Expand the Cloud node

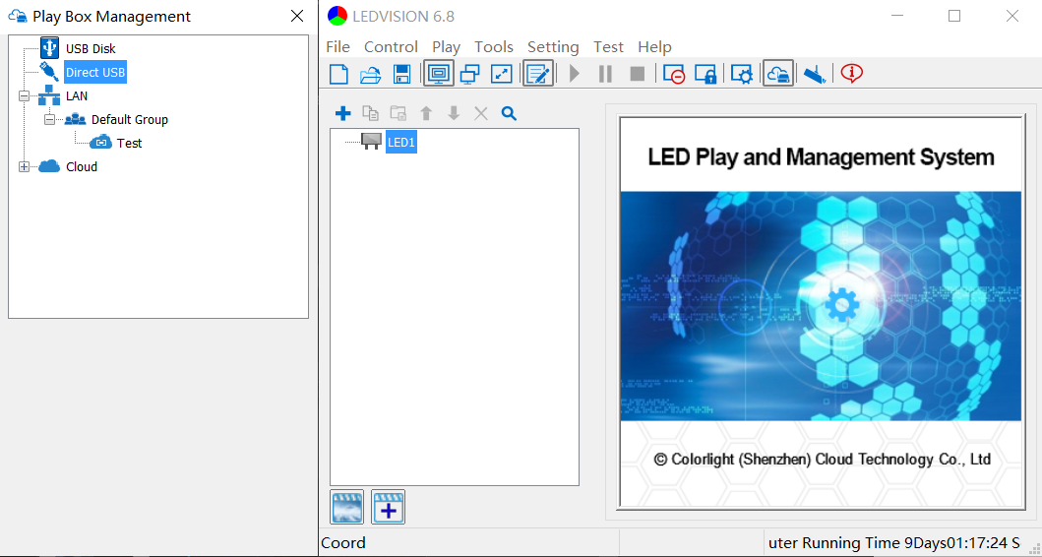pyautogui.click(x=25, y=167)
